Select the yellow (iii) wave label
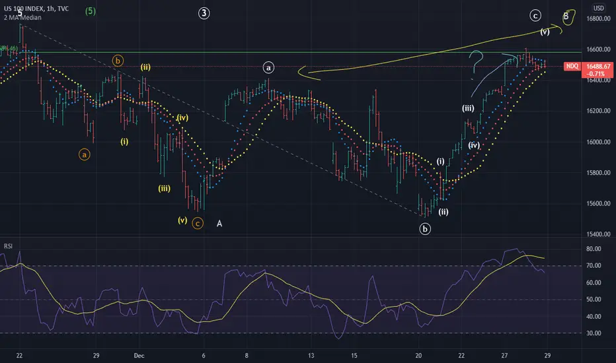The height and width of the screenshot is (363, 616). point(164,188)
